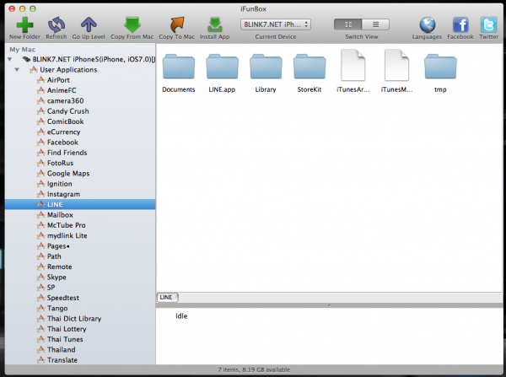This screenshot has width=506, height=377.
Task: Click the Idle status text
Action: point(181,316)
